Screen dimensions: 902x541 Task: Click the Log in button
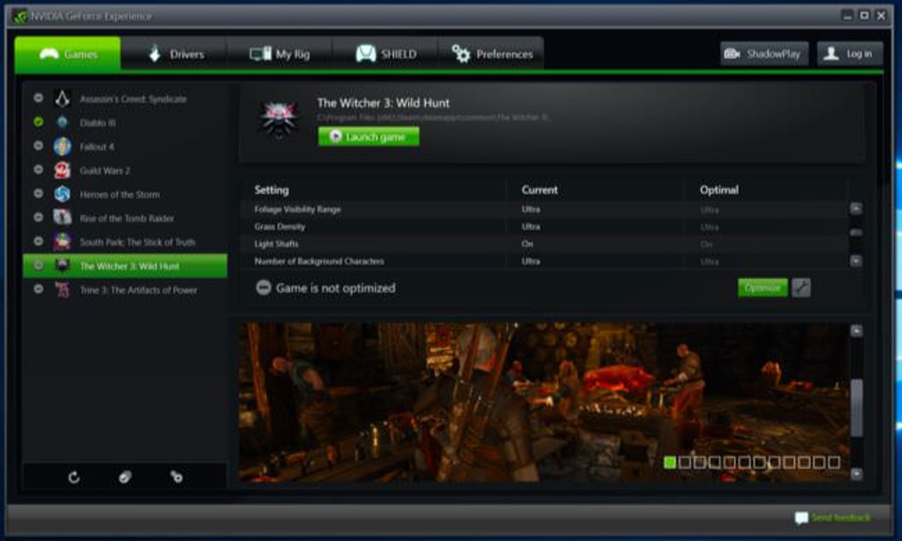tap(850, 54)
